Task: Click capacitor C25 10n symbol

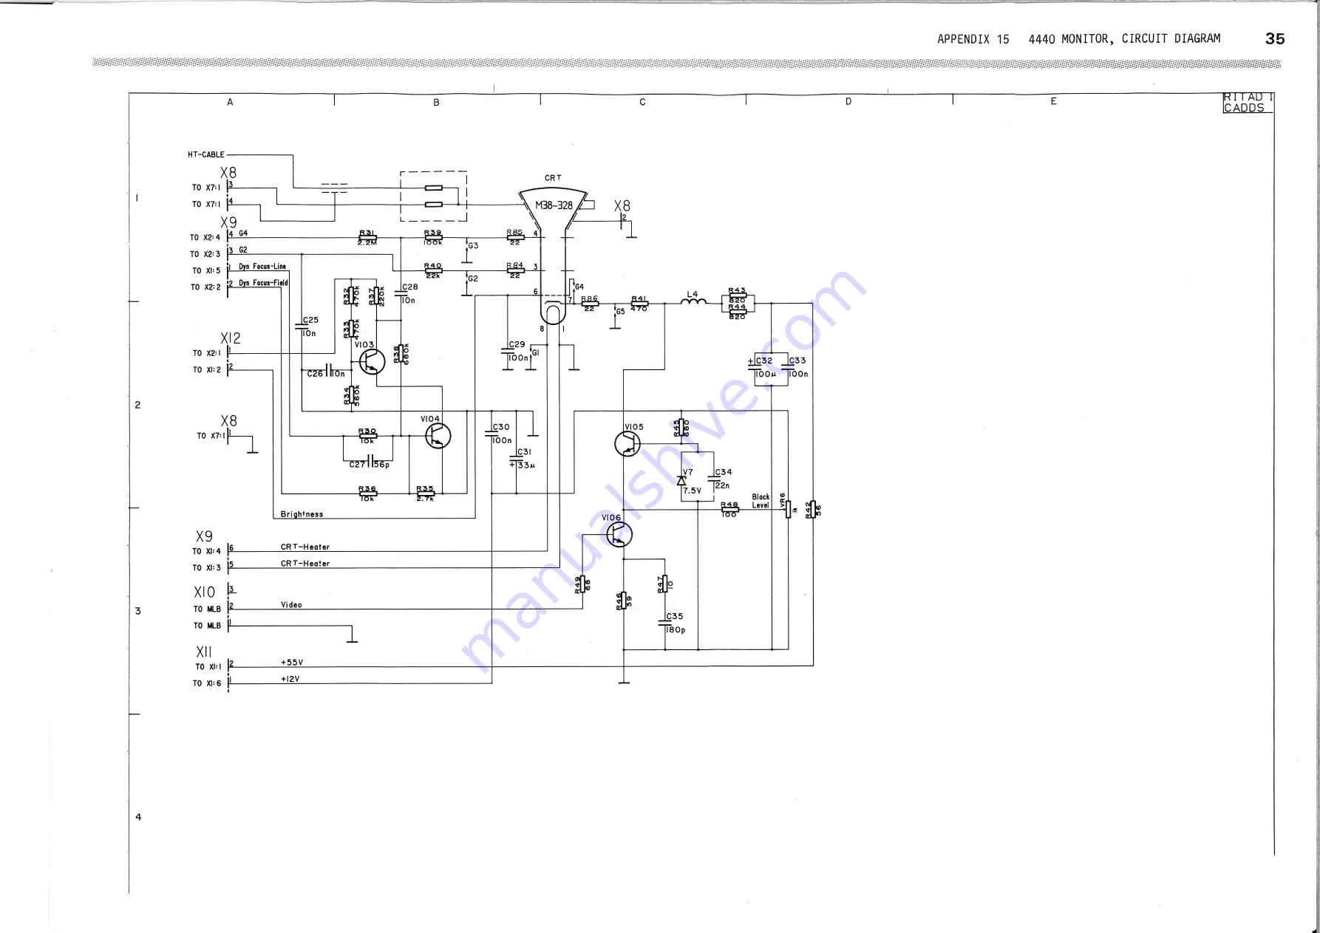Action: click(x=302, y=327)
